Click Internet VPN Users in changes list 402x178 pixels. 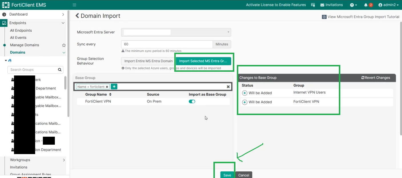coord(309,92)
